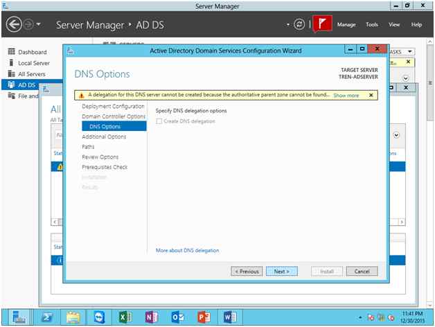Open File Explorer from the taskbar

pyautogui.click(x=73, y=317)
